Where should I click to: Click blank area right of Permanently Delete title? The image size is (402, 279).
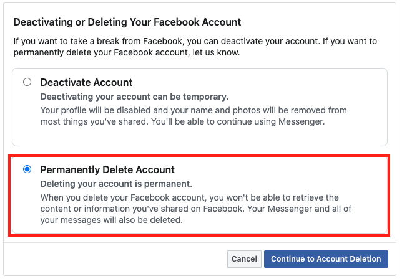(281, 169)
